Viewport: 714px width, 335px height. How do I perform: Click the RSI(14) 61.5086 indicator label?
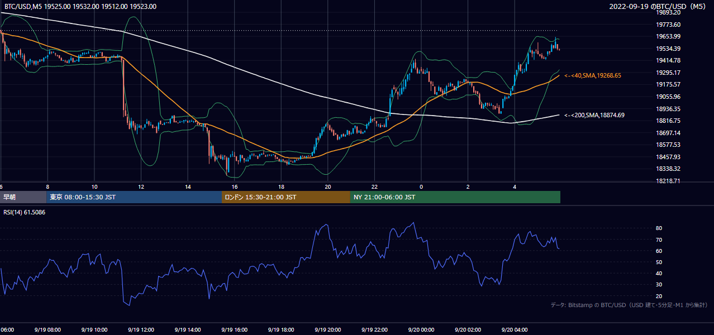tap(25, 212)
